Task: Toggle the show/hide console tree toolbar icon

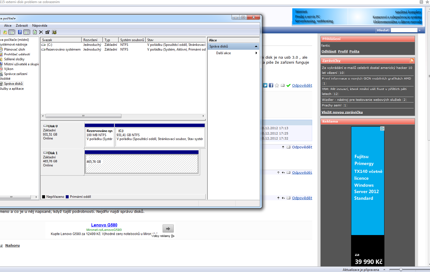Action: 11,32
